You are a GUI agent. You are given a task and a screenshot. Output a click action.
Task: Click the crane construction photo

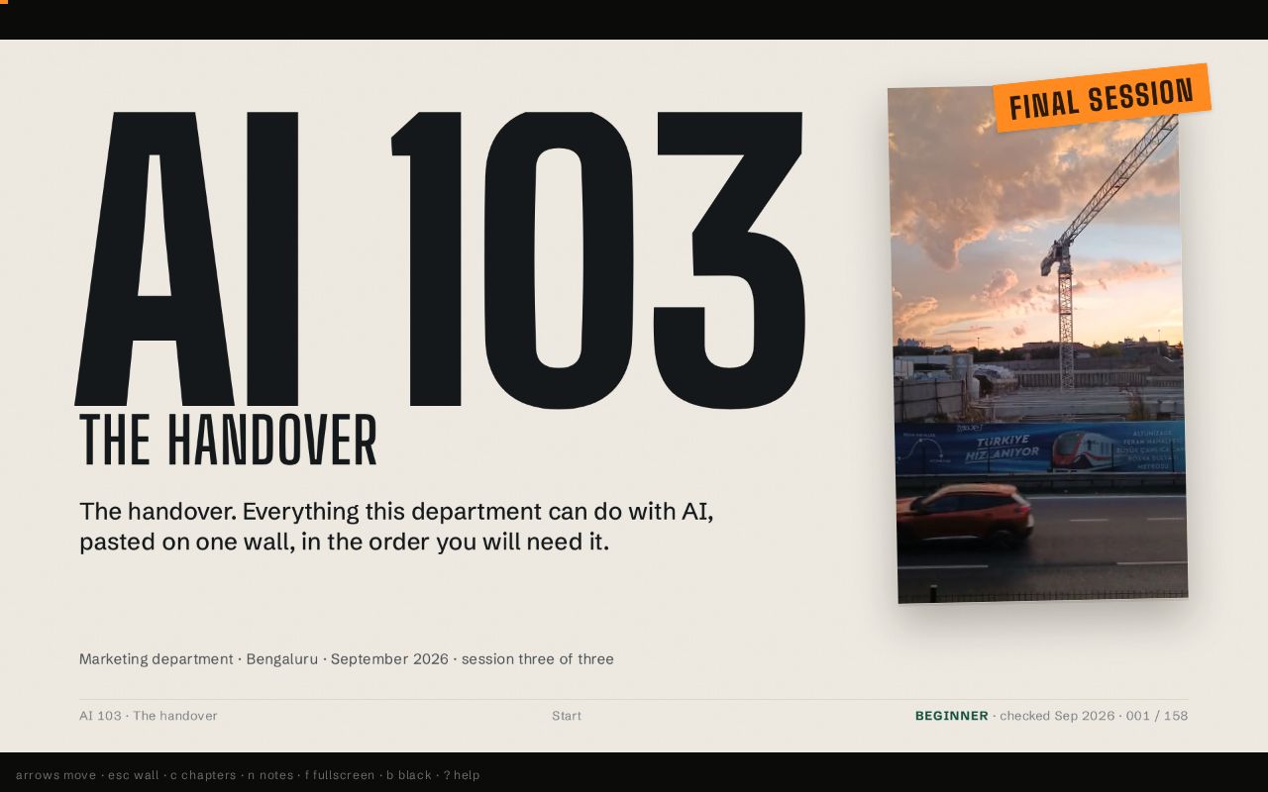(x=1037, y=344)
